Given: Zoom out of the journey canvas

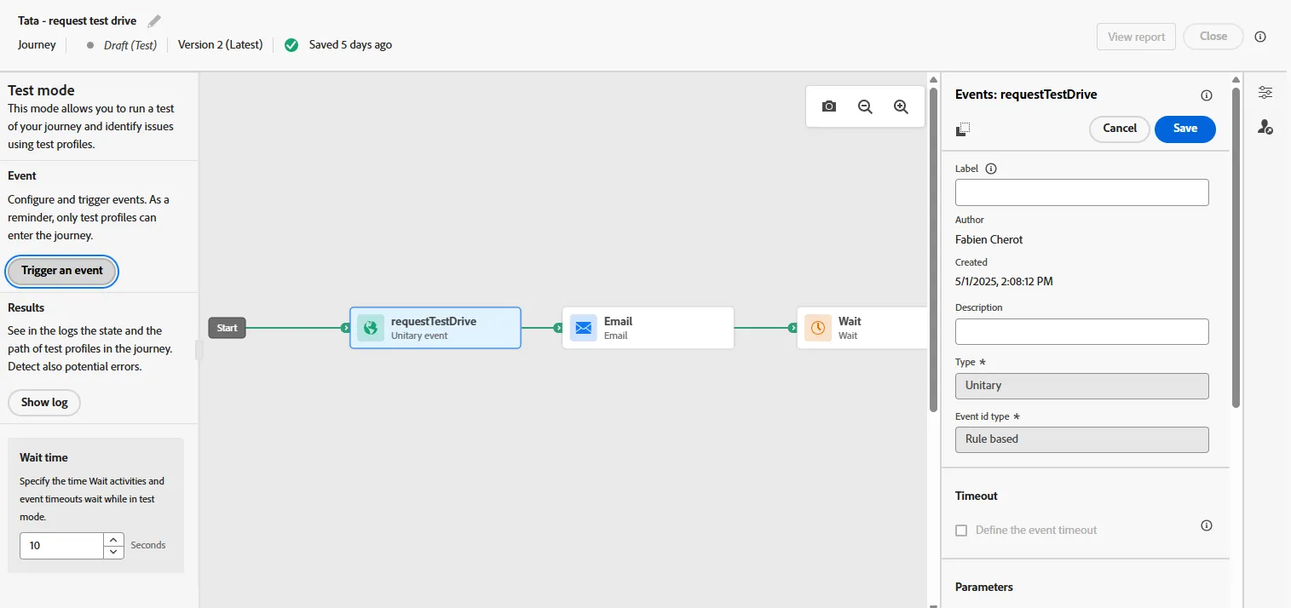Looking at the screenshot, I should 865,106.
